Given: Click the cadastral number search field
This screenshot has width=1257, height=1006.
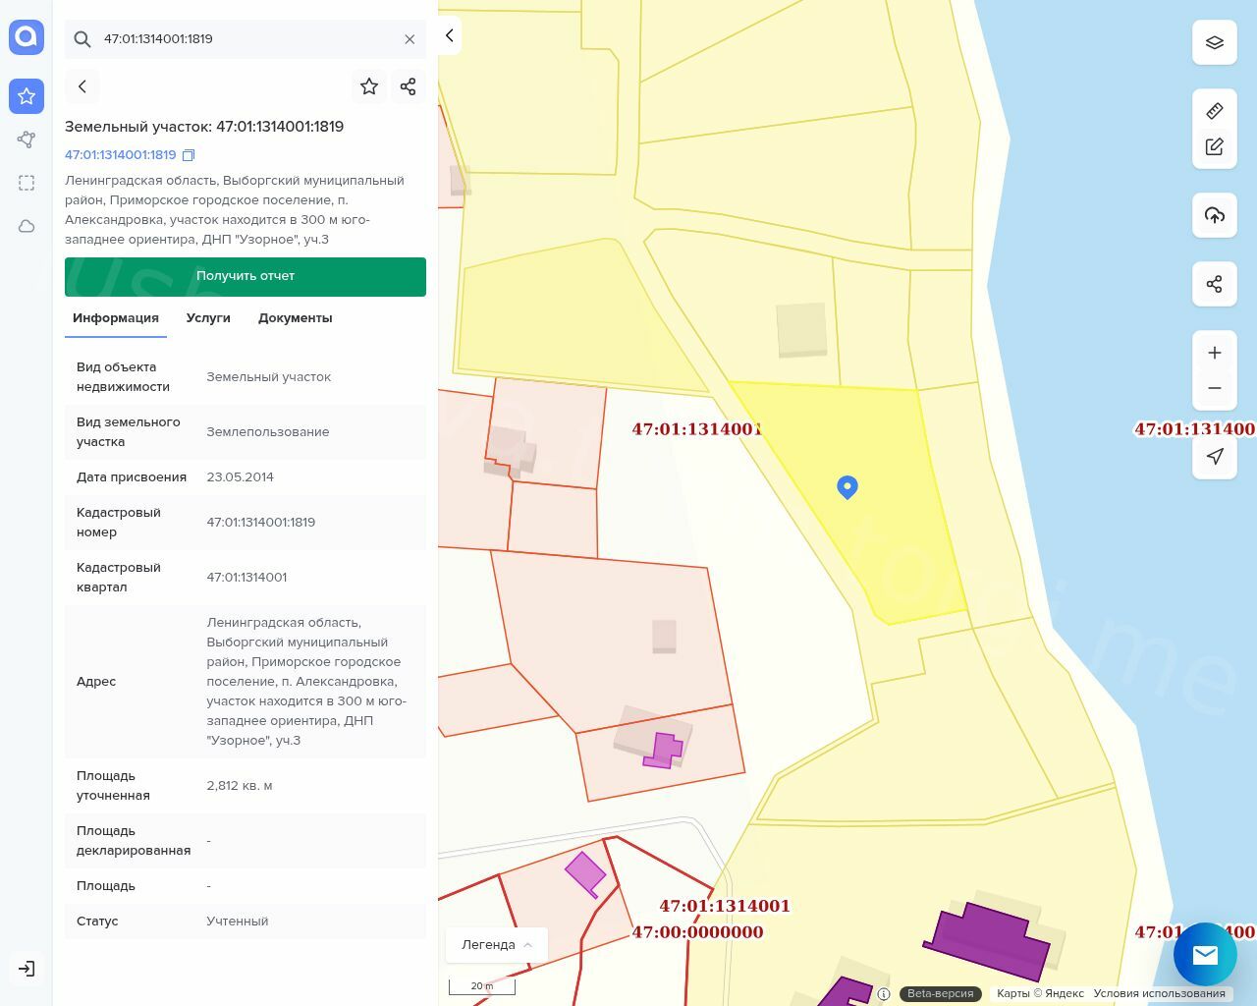Looking at the screenshot, I should [246, 39].
